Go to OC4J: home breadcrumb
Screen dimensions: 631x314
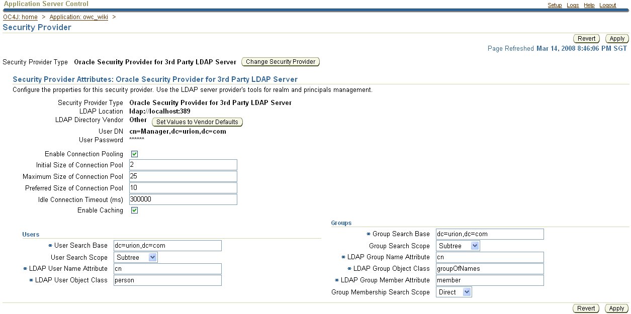tap(20, 17)
